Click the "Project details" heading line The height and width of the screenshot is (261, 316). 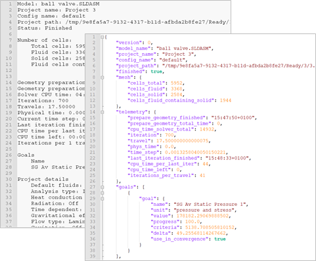point(43,179)
